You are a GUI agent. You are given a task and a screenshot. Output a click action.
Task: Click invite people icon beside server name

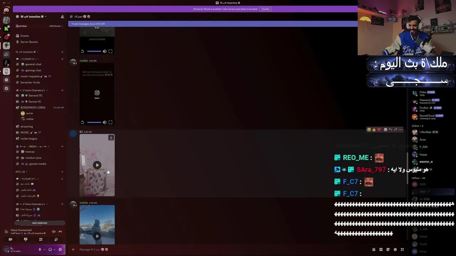62,17
